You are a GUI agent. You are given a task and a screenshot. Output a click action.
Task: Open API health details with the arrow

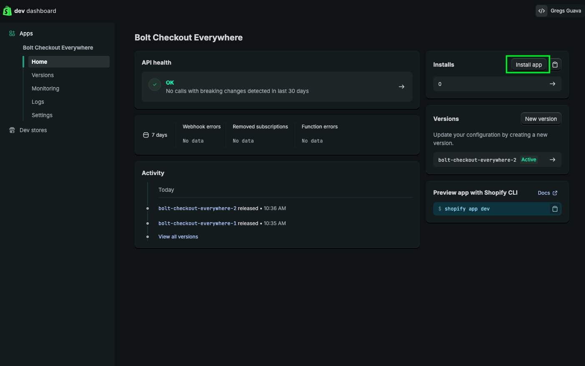pos(401,87)
